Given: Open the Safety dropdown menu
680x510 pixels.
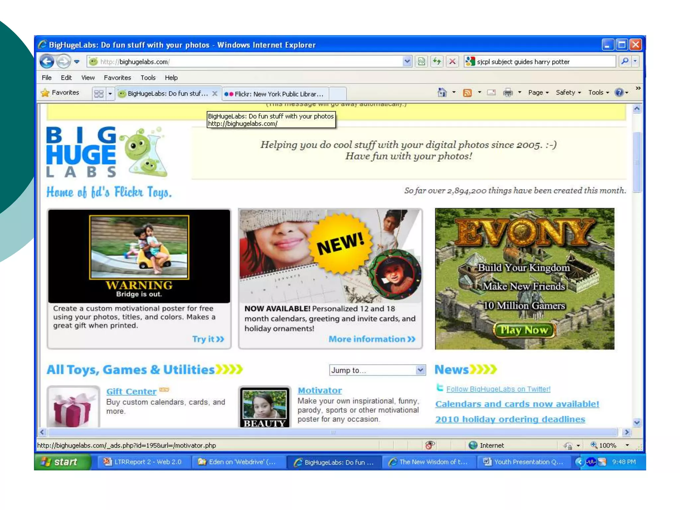Looking at the screenshot, I should [x=568, y=93].
